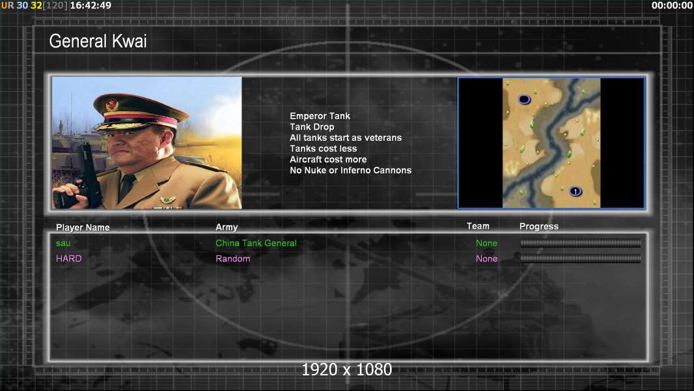The width and height of the screenshot is (694, 391).
Task: Click the Progress column header
Action: coord(538,226)
